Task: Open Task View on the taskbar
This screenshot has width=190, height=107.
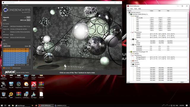Action: pos(5,106)
